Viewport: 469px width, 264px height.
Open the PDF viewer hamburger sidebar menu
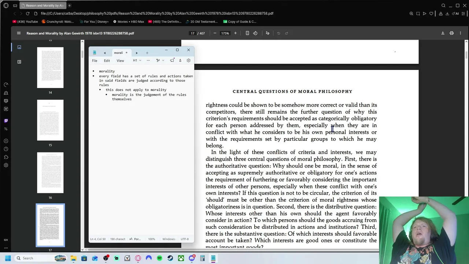pyautogui.click(x=19, y=33)
